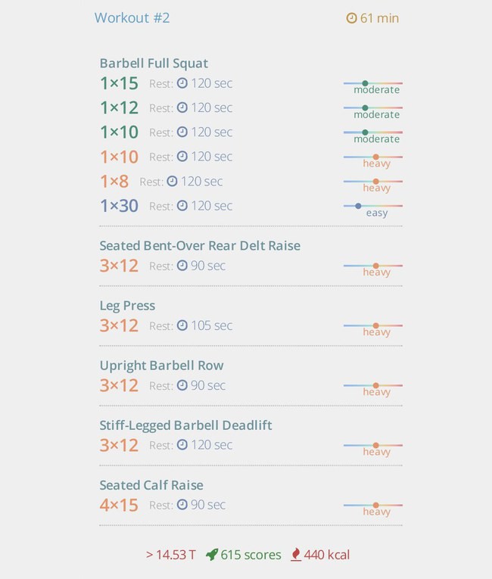Click the rest clock icon in 1×15 squat row

coord(182,83)
